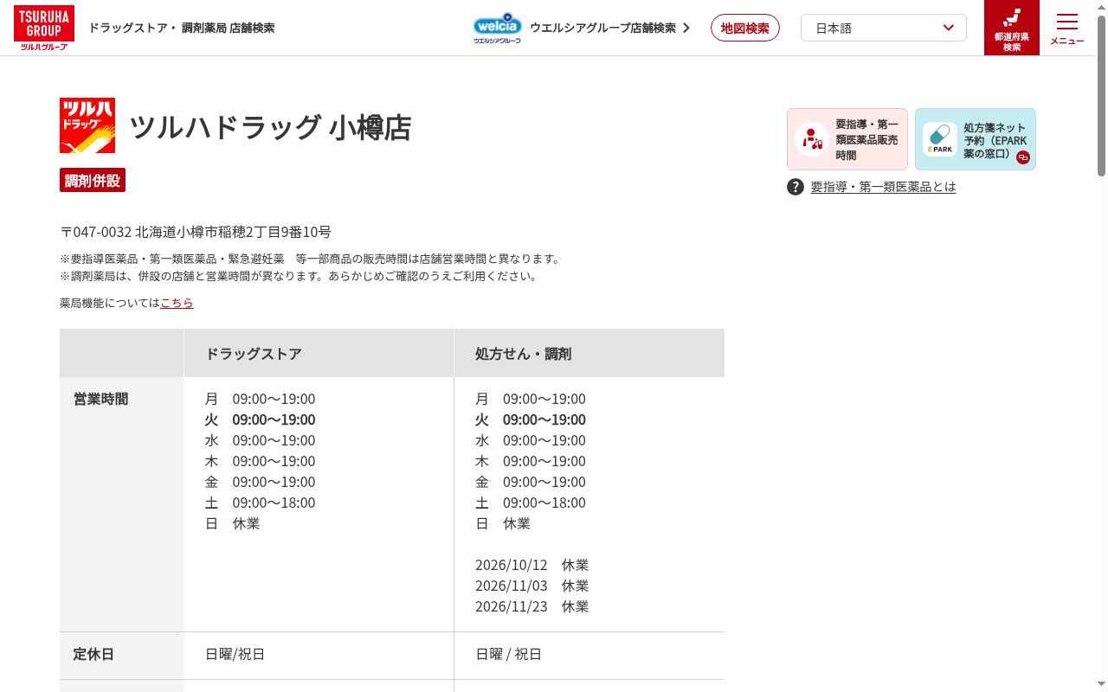Screen dimensions: 1108x692
Task: Click the external-link badge on EPARK card
Action: tap(1023, 157)
